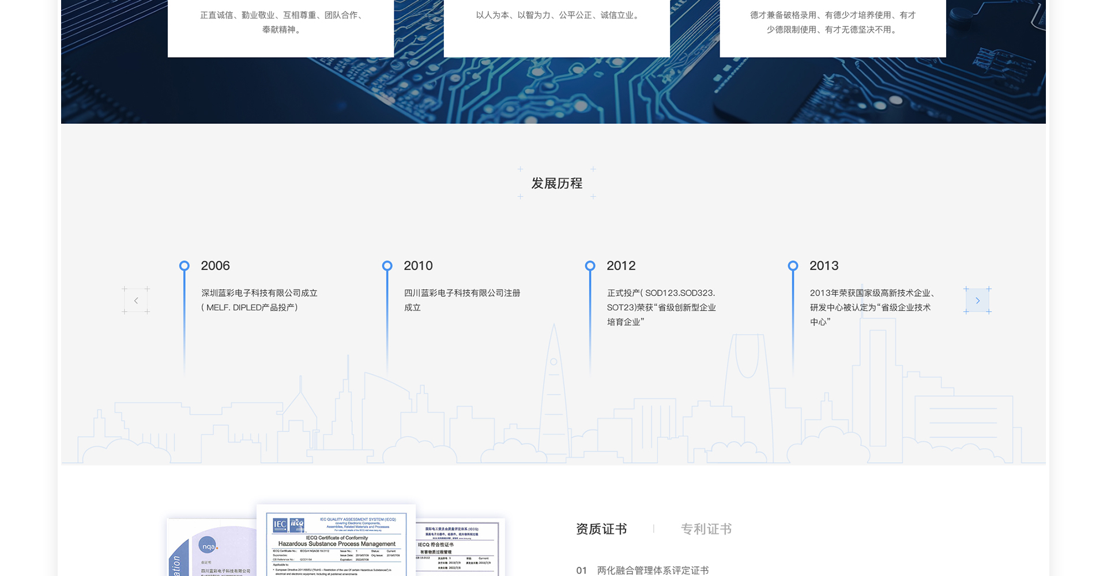Switch to the 专利证书 tab

[706, 529]
